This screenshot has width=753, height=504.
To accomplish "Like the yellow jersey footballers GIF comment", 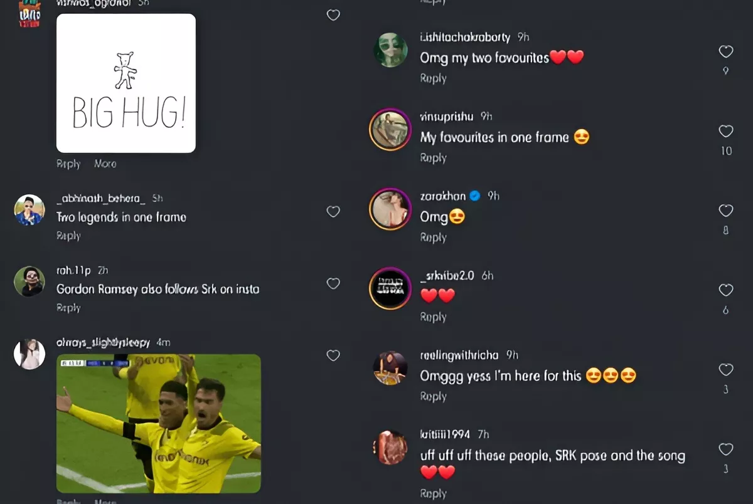I will (333, 356).
